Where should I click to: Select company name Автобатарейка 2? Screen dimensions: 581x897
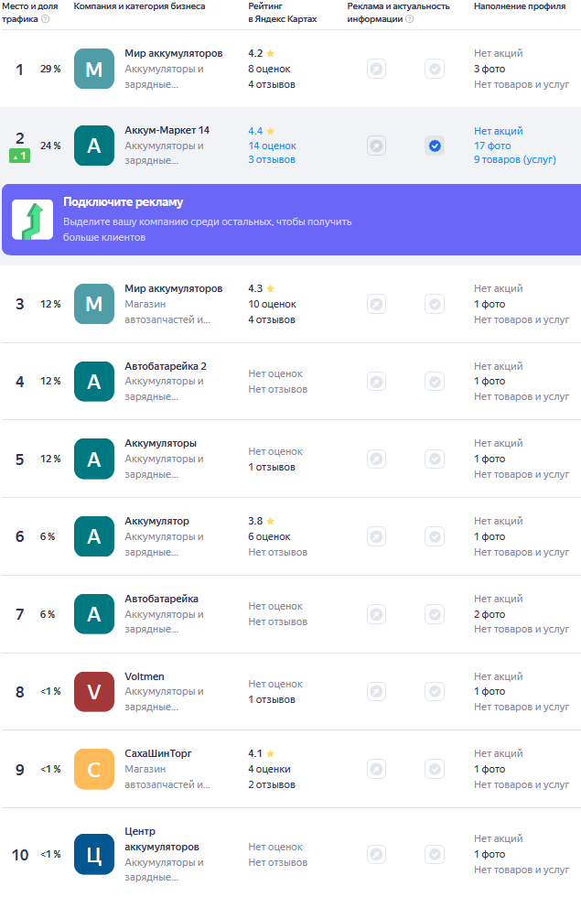166,366
